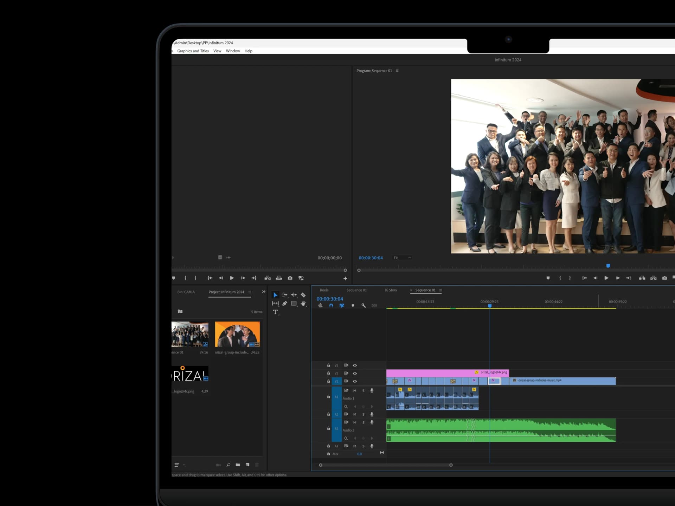This screenshot has width=675, height=506.
Task: Show hidden panel tabs double chevron
Action: click(x=264, y=292)
